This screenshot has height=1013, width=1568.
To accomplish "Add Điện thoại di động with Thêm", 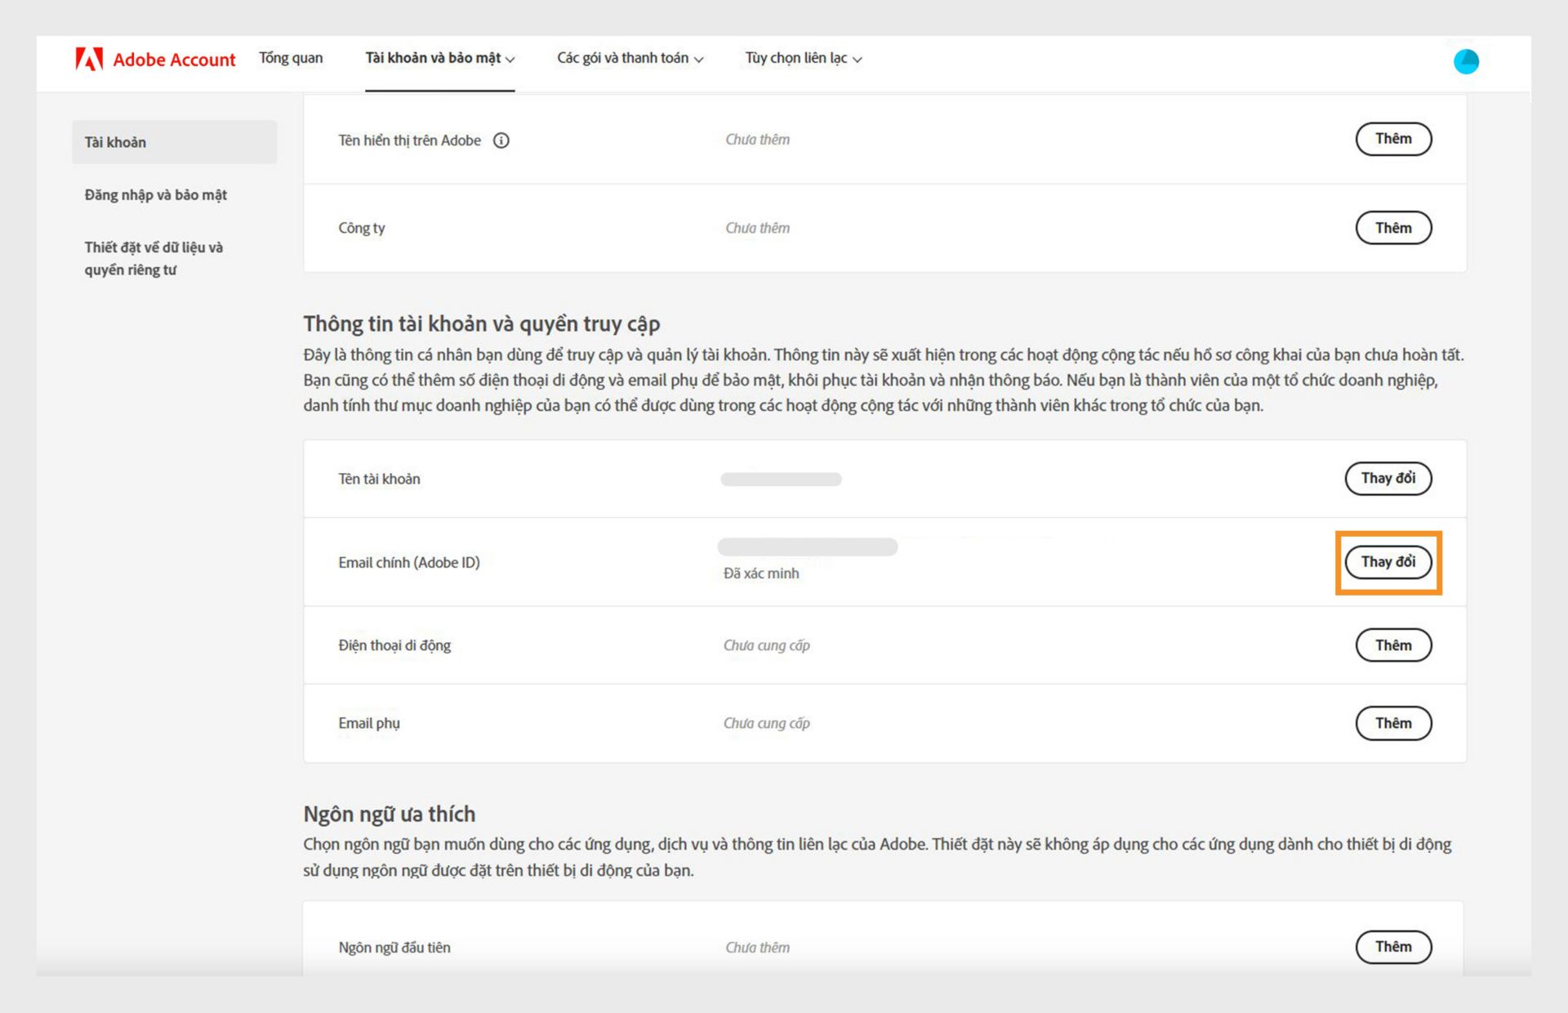I will point(1392,645).
